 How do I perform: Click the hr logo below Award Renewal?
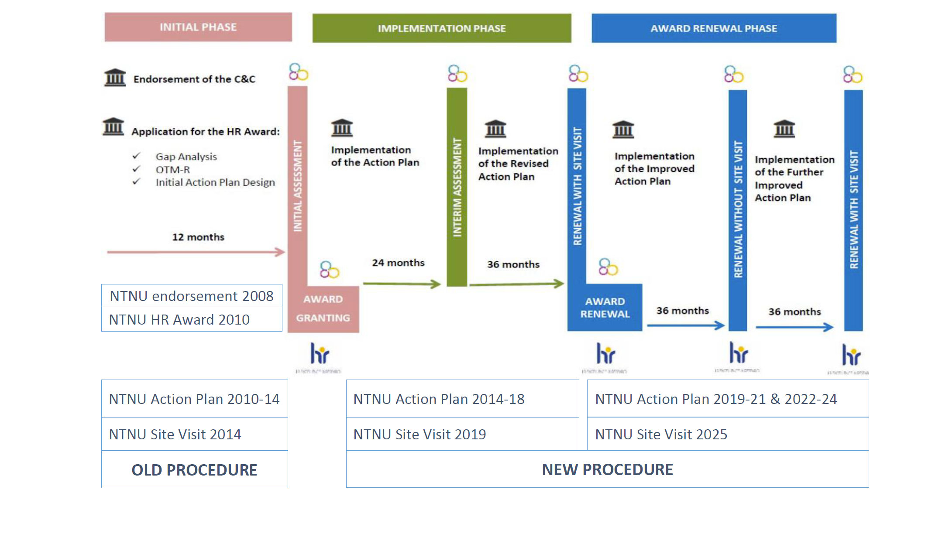(605, 354)
